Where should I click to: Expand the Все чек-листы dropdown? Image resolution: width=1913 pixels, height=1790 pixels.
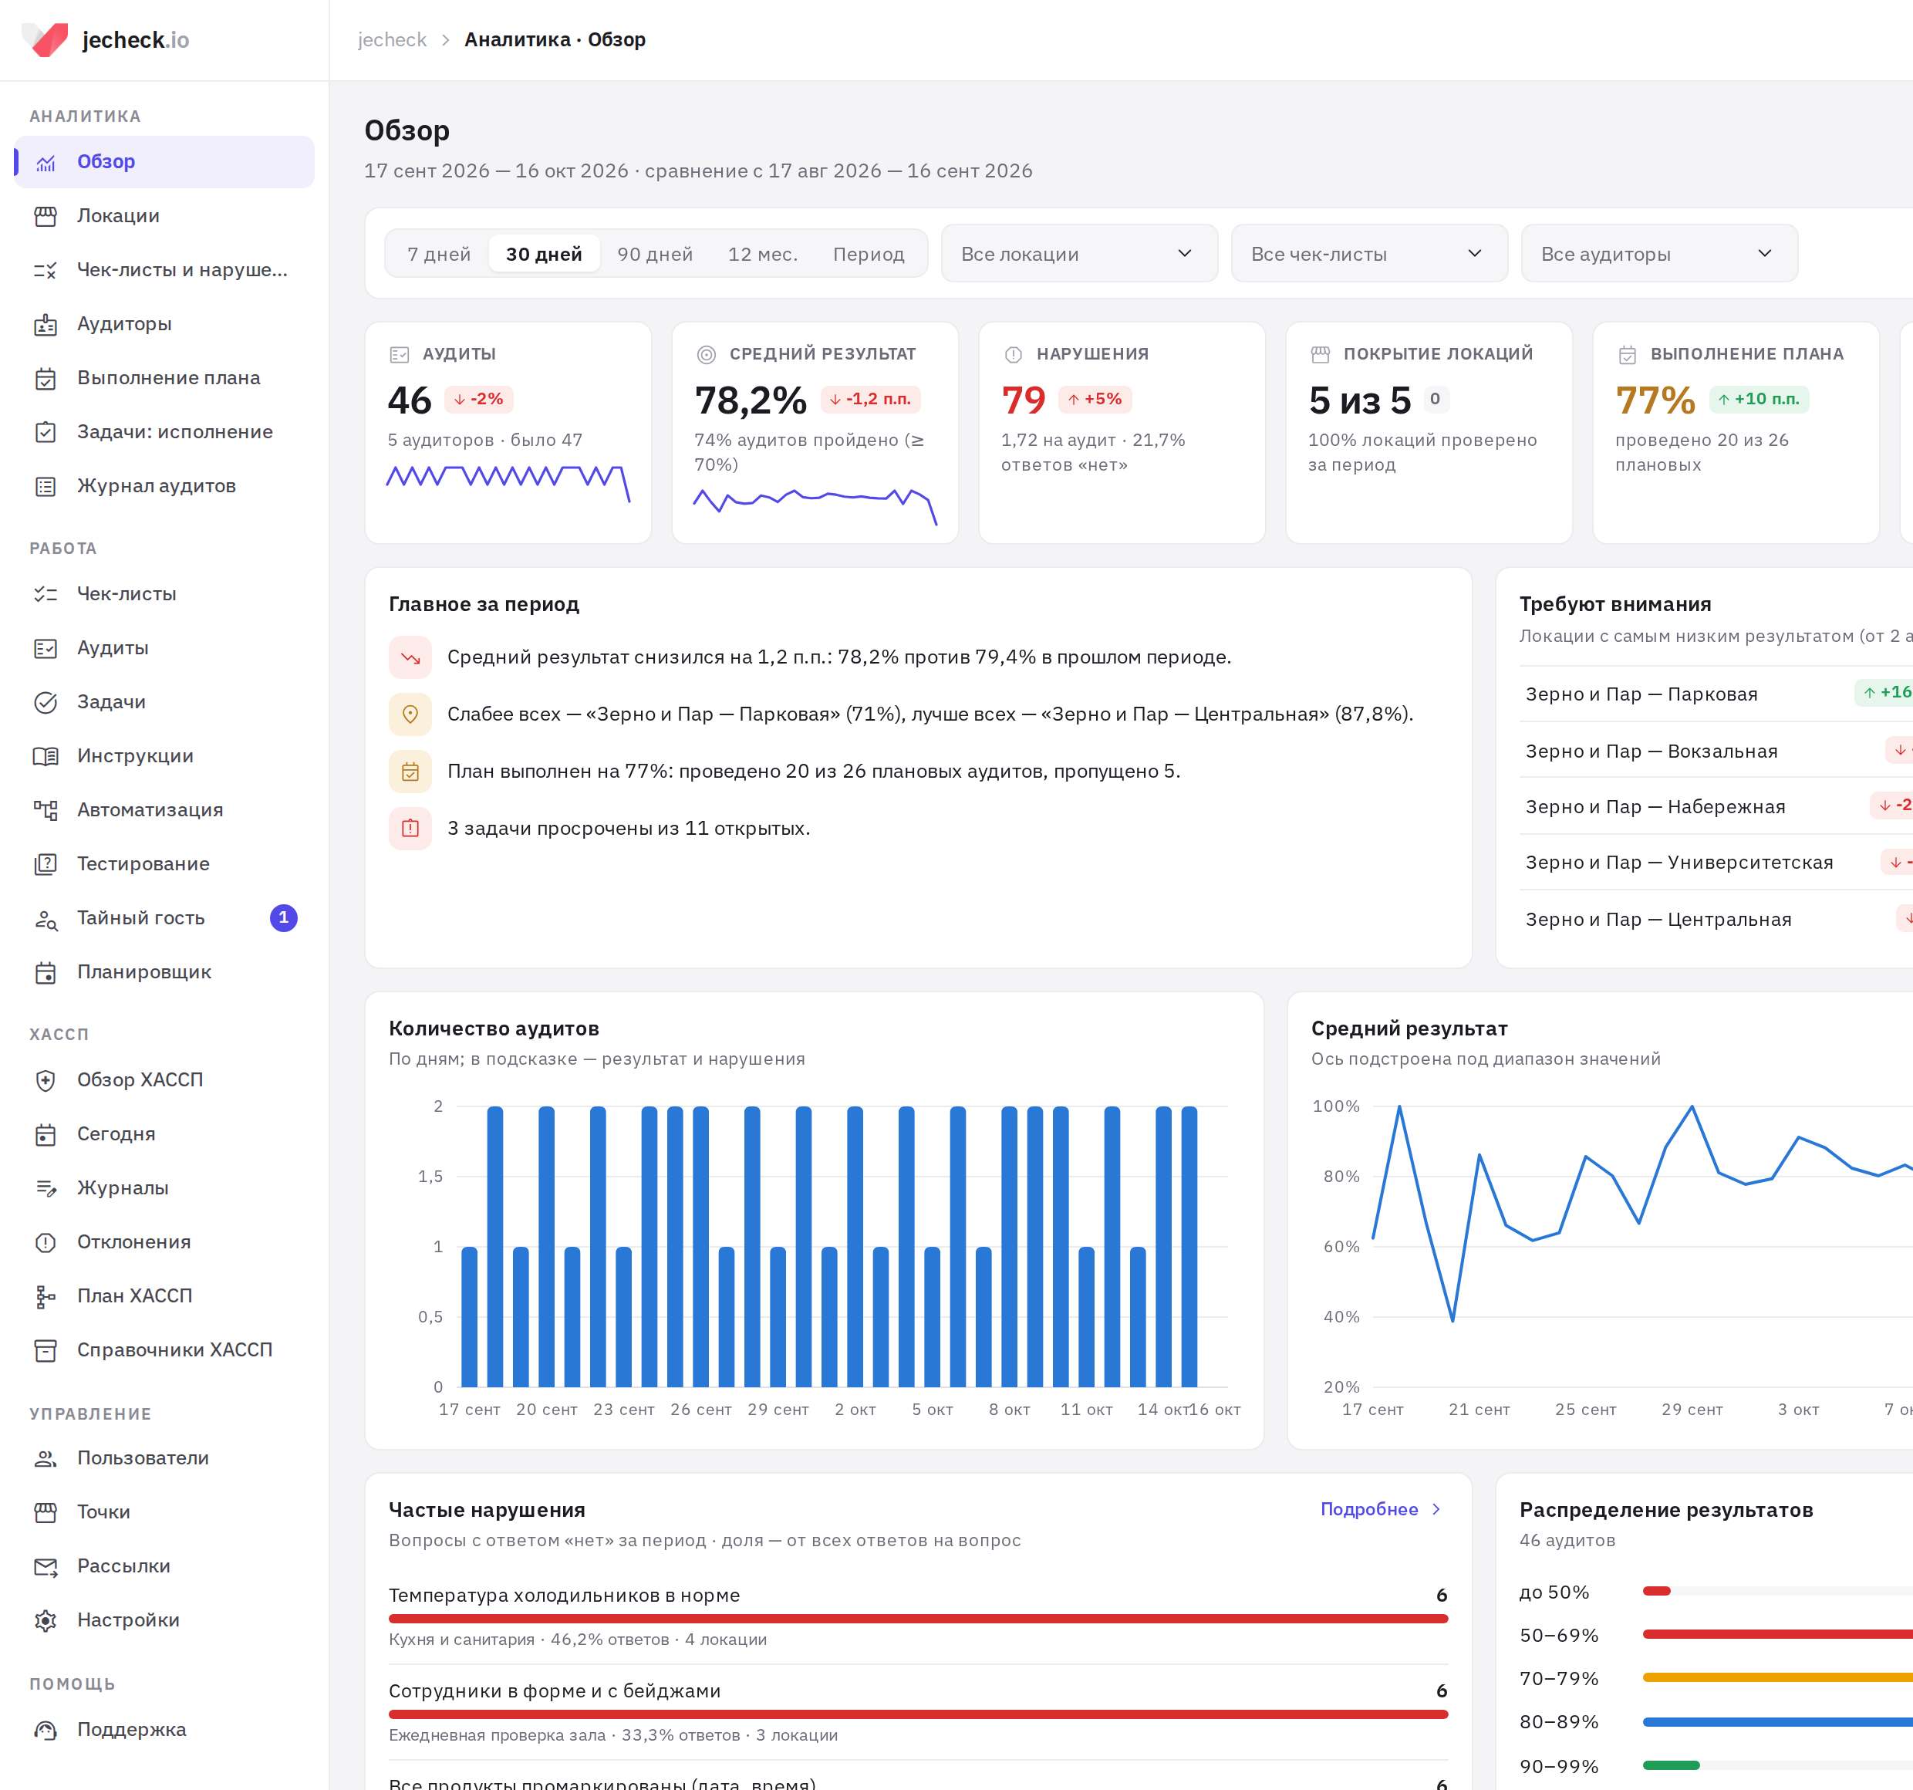1368,253
